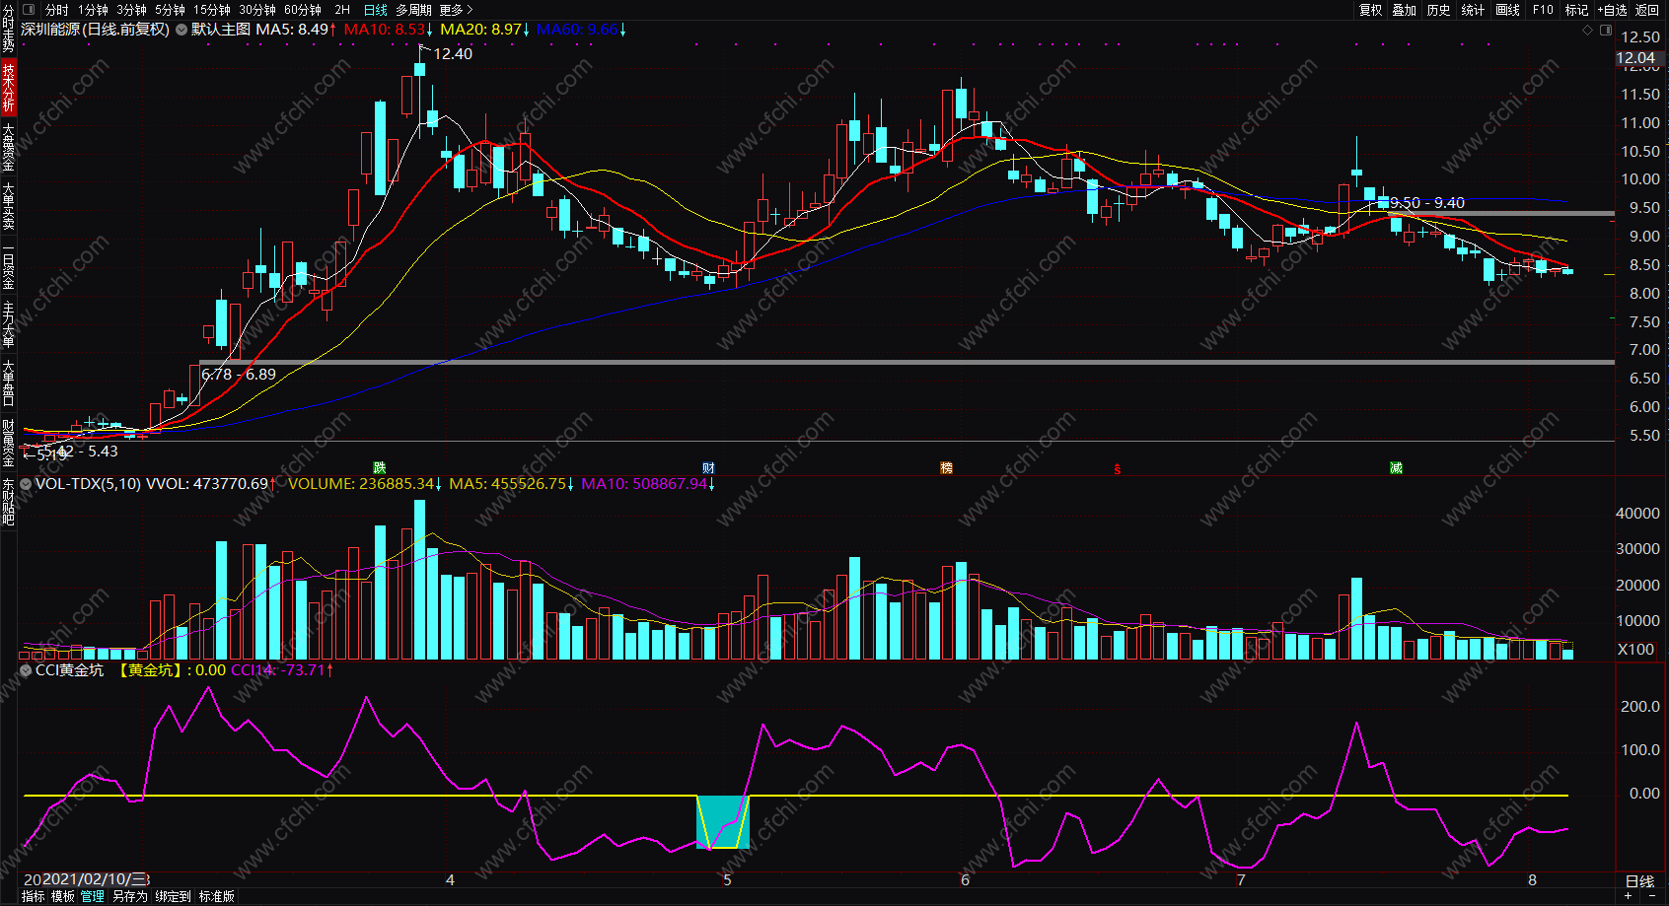Click the MA10: 8.53 indicator label

click(389, 30)
